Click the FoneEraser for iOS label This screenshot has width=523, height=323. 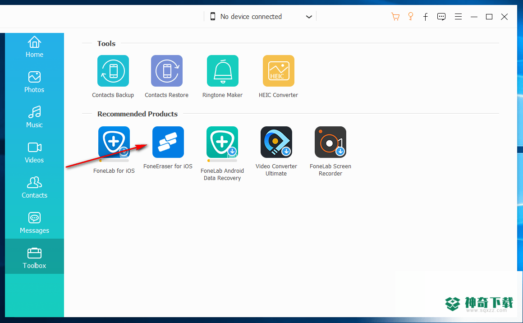coord(168,166)
